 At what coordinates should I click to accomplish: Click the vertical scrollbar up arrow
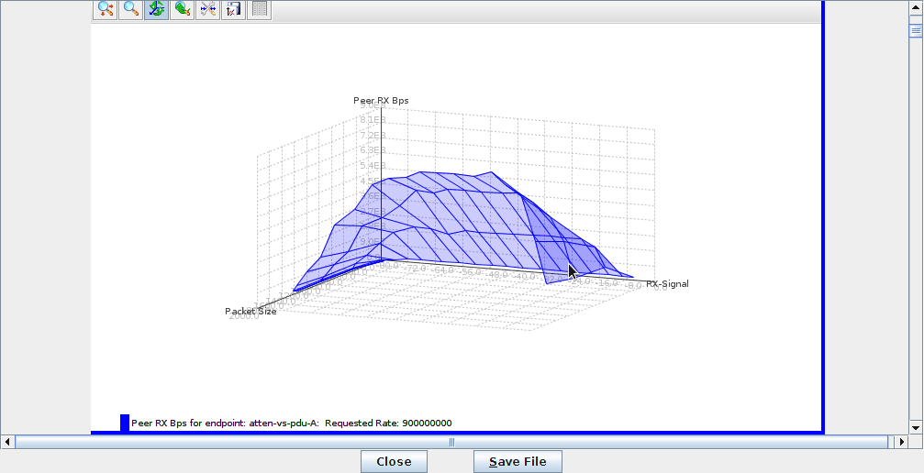915,7
